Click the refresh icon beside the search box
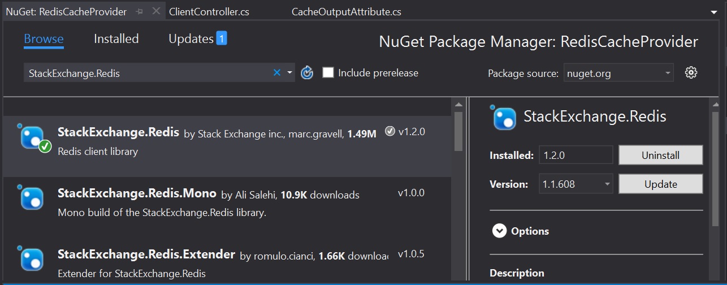The width and height of the screenshot is (727, 285). (307, 73)
